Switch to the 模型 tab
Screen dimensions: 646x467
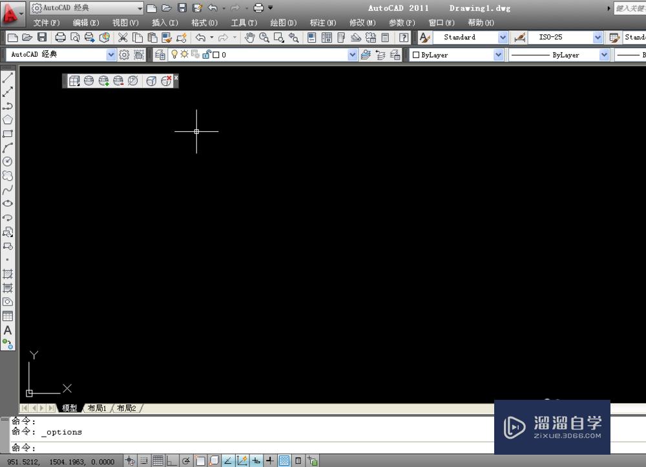pos(70,408)
